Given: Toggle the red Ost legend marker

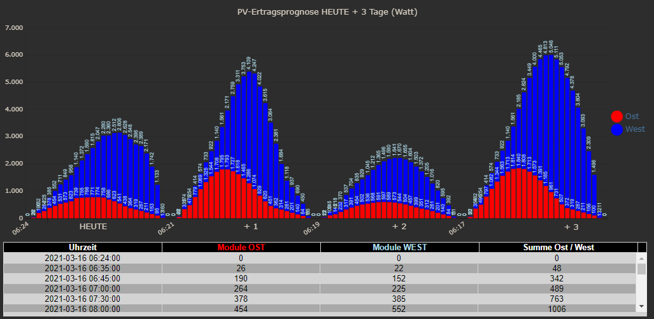Looking at the screenshot, I should click(x=617, y=117).
